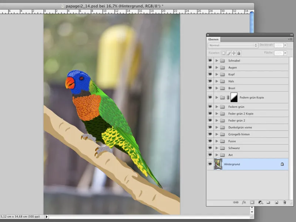The height and width of the screenshot is (222, 296).
Task: Click mask link icon of Federn grün Kopie
Action: tap(228, 97)
